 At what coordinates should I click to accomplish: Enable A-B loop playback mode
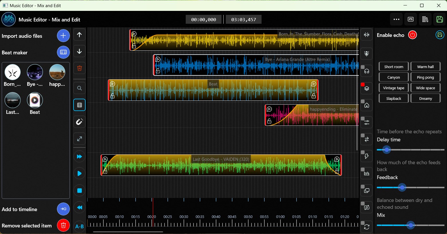coord(79,226)
